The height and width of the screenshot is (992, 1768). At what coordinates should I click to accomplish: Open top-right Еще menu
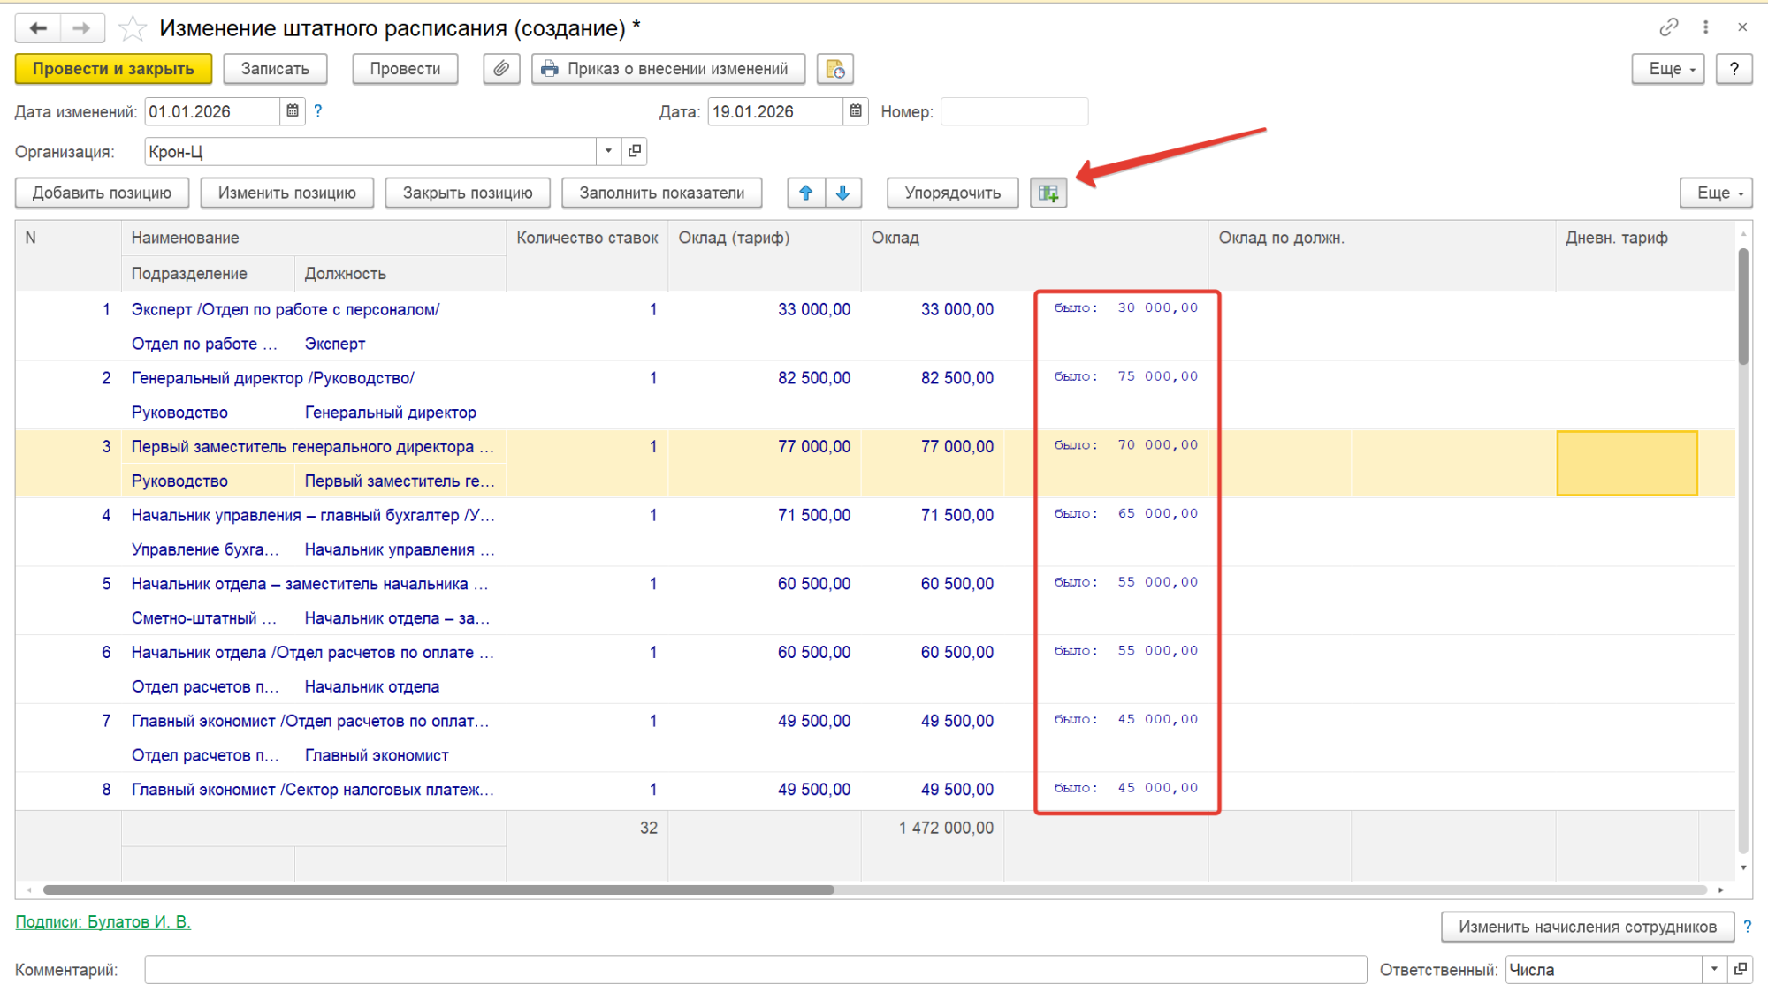coord(1667,69)
